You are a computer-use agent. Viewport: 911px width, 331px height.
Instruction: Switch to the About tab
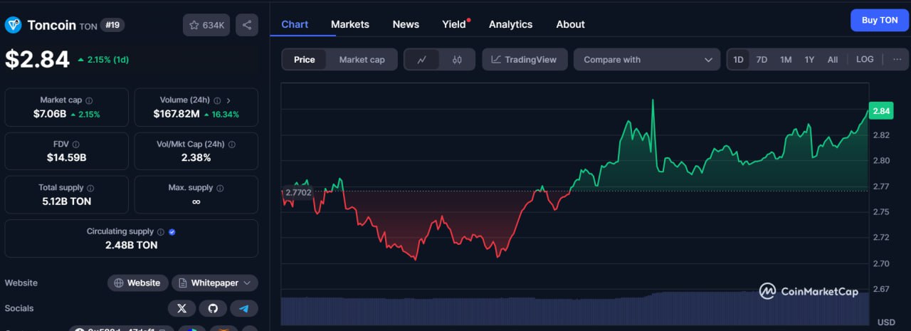click(x=570, y=24)
